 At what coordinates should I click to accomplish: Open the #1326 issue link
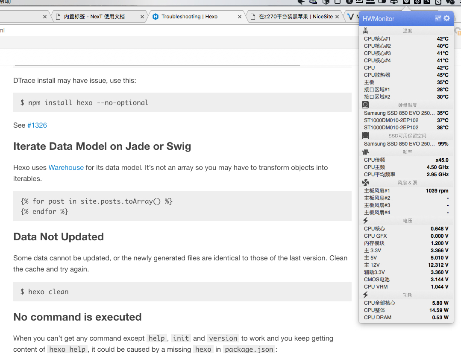point(37,125)
